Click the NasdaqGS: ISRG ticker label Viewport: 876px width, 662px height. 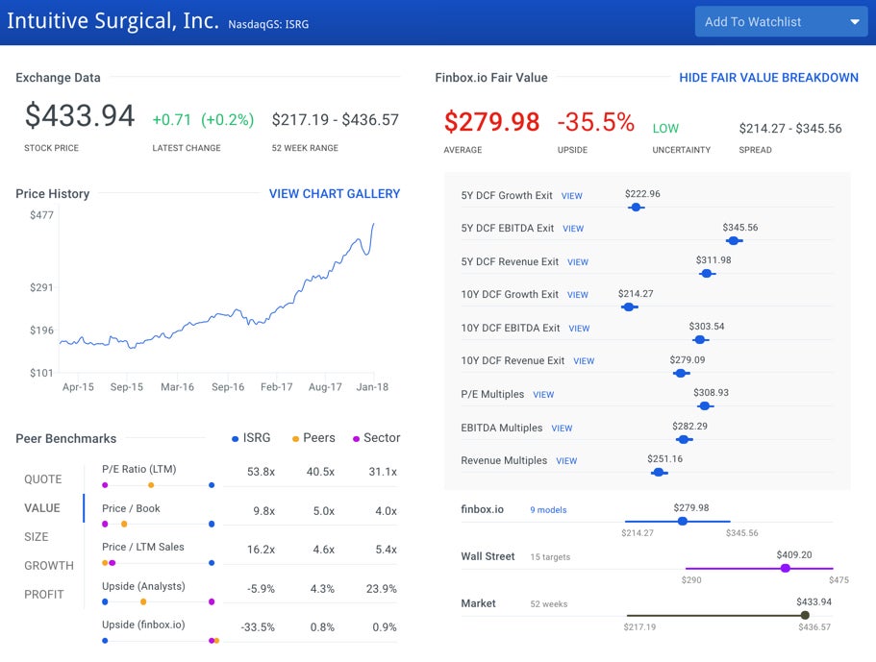268,24
